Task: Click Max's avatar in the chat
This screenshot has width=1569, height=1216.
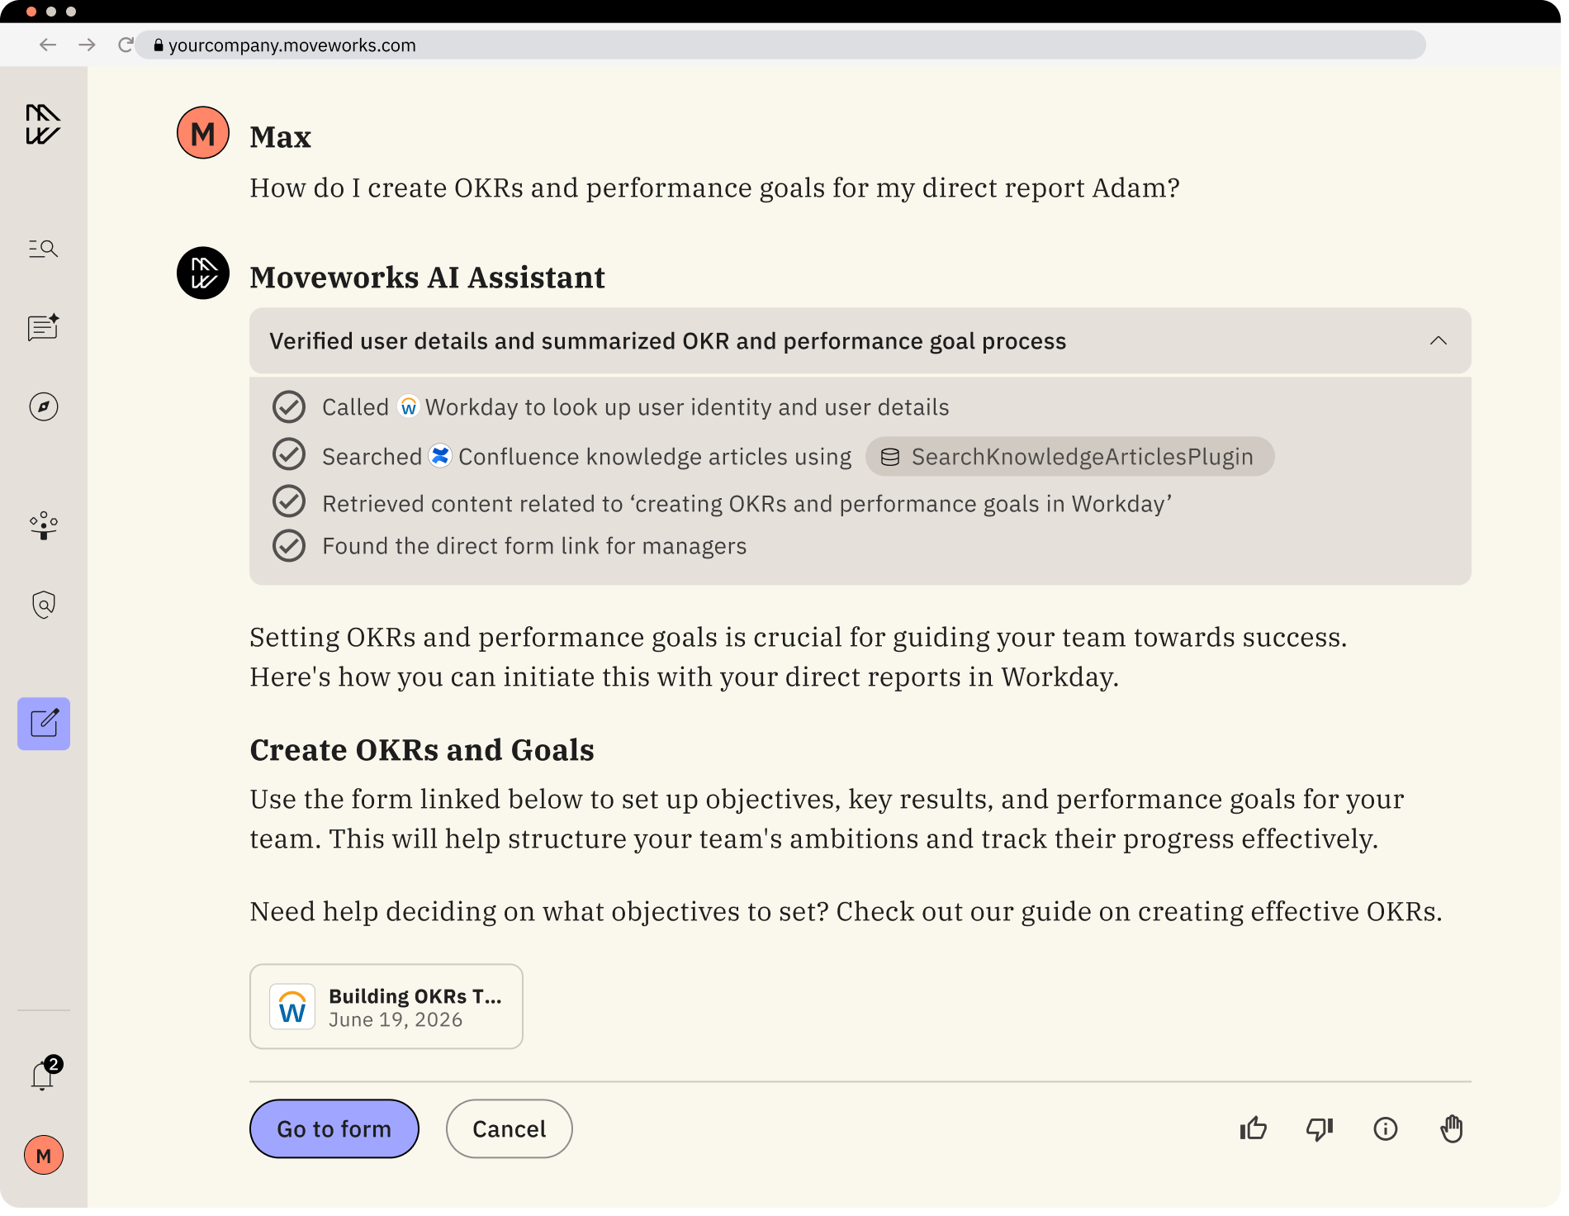Action: pyautogui.click(x=203, y=133)
